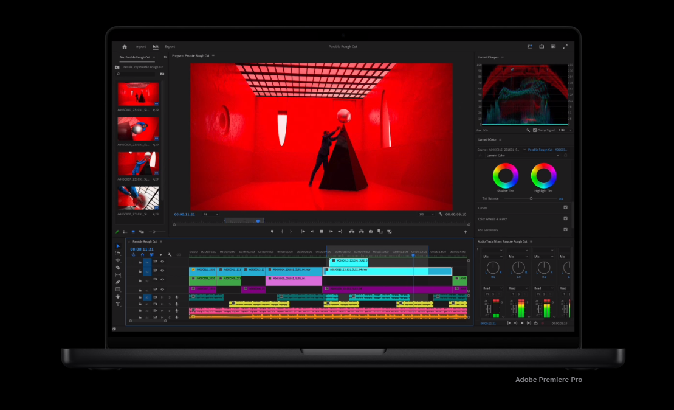Select the Hand tool
Viewport: 674px width, 410px height.
118,296
